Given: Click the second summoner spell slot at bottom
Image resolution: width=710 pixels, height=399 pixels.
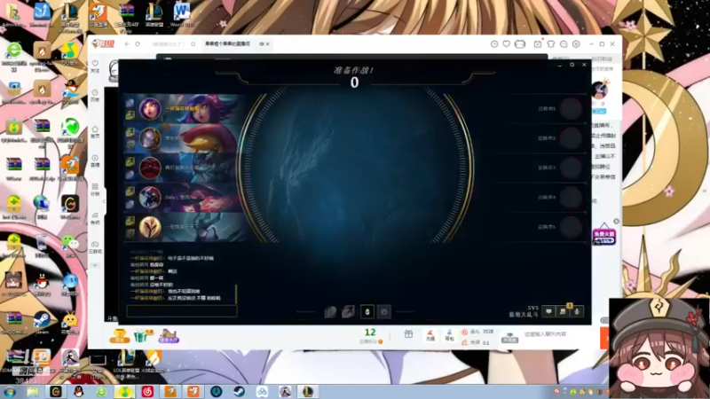Looking at the screenshot, I should coord(348,311).
